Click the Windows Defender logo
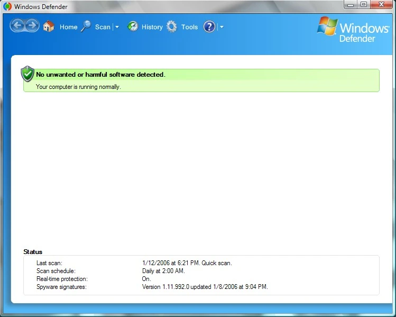Image resolution: width=396 pixels, height=317 pixels. (353, 30)
